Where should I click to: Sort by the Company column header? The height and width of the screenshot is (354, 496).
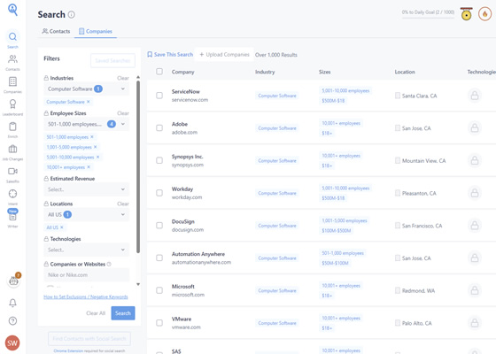pos(182,72)
